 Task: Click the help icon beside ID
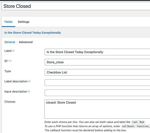tap(10, 61)
